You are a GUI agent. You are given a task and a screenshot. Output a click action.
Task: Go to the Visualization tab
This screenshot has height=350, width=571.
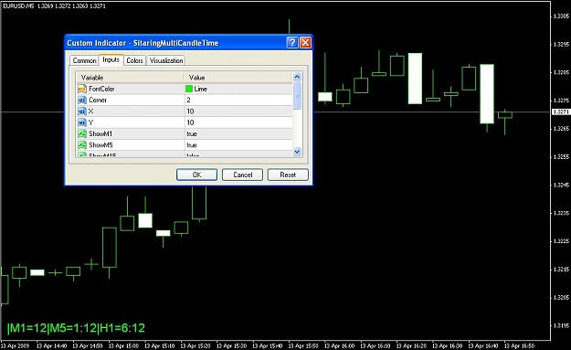click(x=166, y=60)
